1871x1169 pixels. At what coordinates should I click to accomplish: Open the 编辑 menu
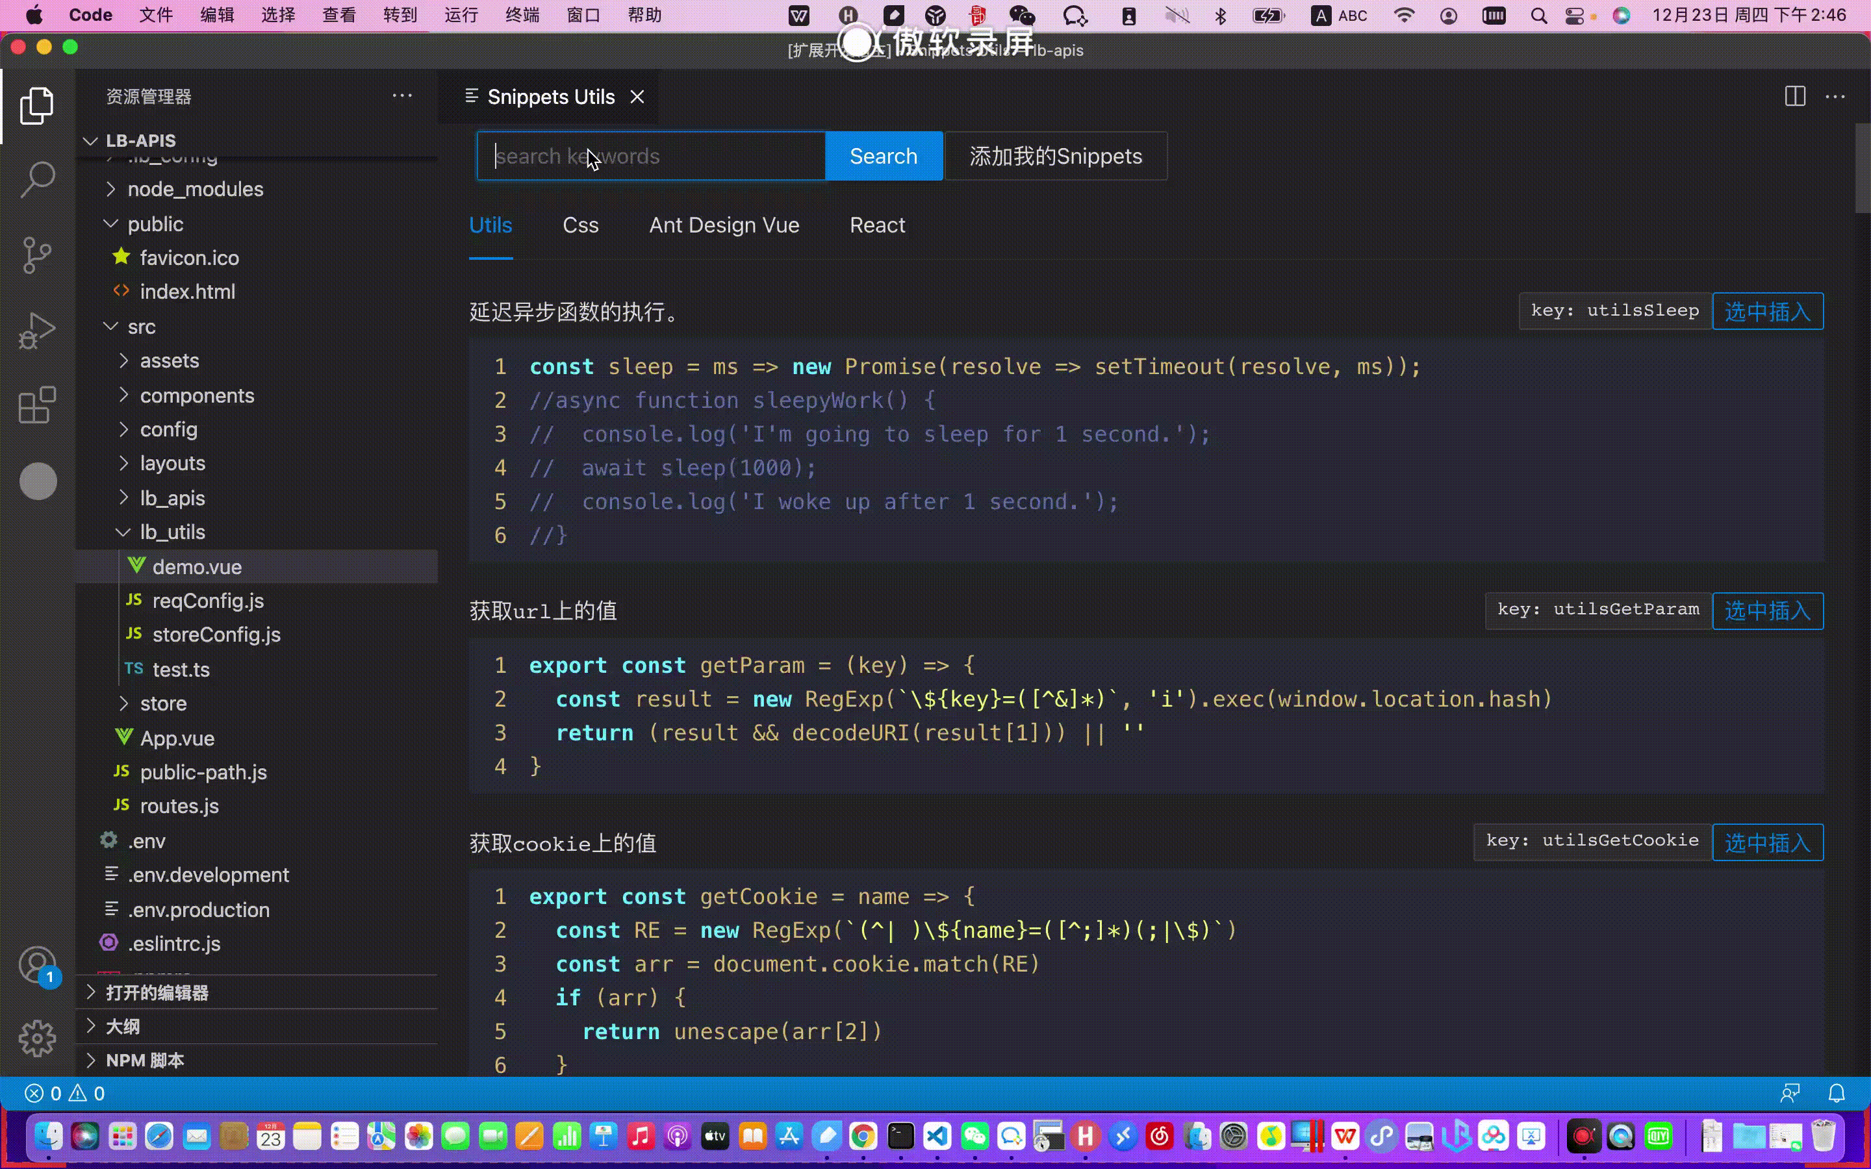tap(216, 16)
